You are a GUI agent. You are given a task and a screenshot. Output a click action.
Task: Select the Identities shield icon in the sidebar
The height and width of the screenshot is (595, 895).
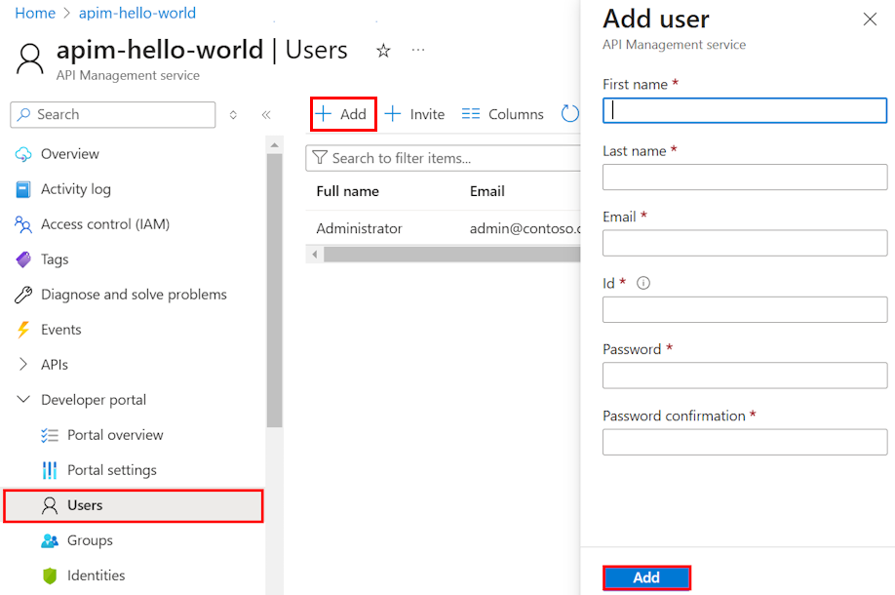pos(49,575)
